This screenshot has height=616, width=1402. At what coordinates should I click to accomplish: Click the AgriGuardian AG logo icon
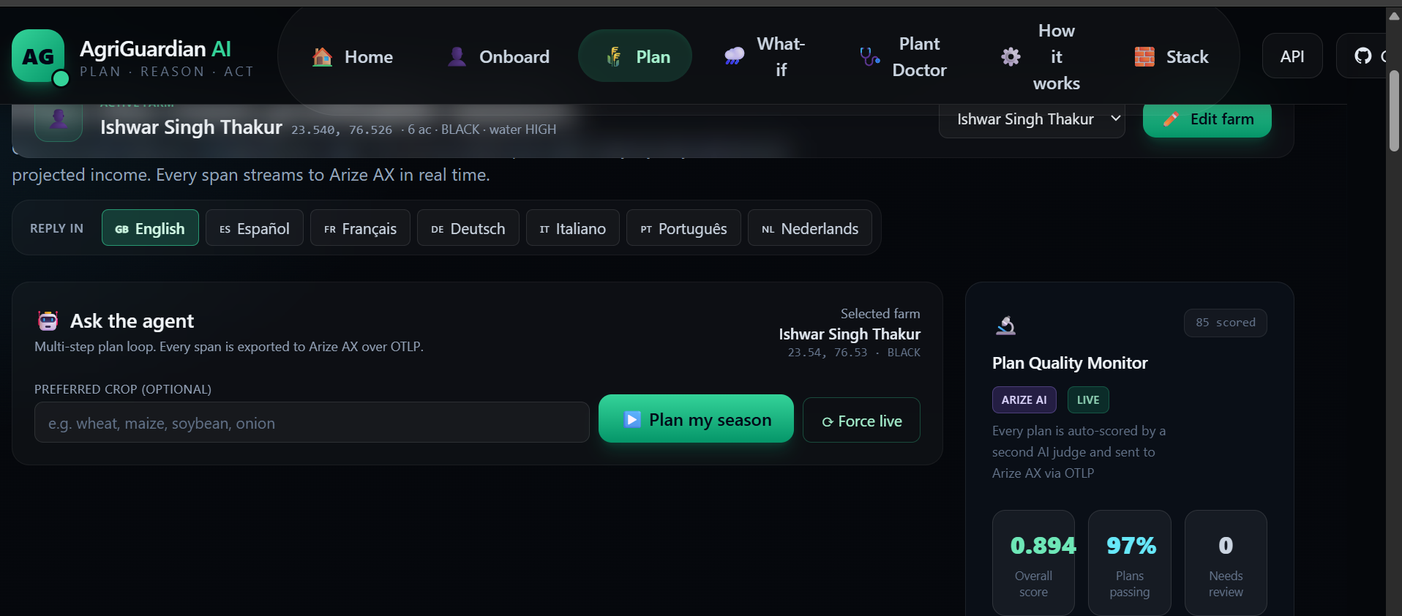coord(38,56)
